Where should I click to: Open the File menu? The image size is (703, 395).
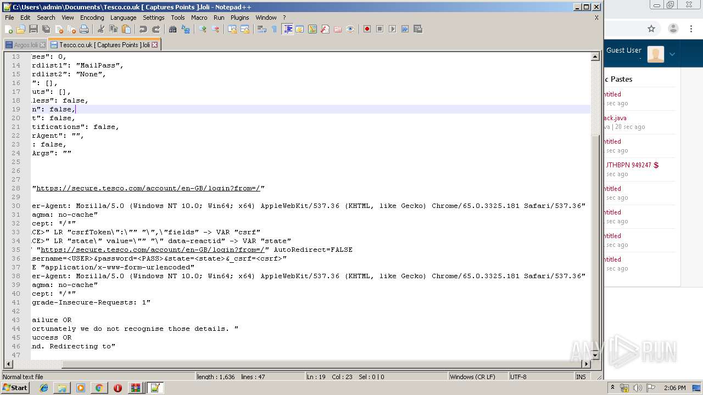[9, 18]
